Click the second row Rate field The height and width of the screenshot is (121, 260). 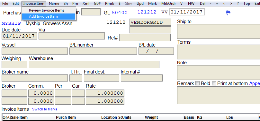click(105, 101)
